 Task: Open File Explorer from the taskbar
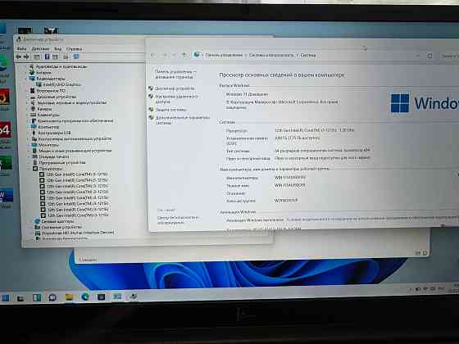click(69, 297)
